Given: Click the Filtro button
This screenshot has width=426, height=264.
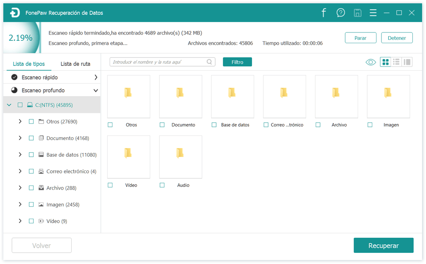Looking at the screenshot, I should (x=237, y=62).
